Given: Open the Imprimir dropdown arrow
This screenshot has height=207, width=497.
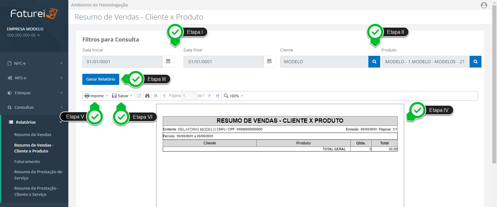Looking at the screenshot, I should click(x=107, y=96).
